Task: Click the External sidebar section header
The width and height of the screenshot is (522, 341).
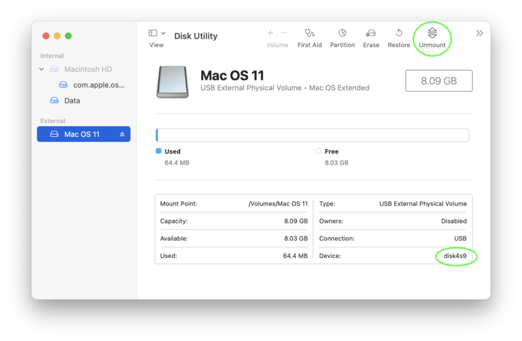Action: 53,121
